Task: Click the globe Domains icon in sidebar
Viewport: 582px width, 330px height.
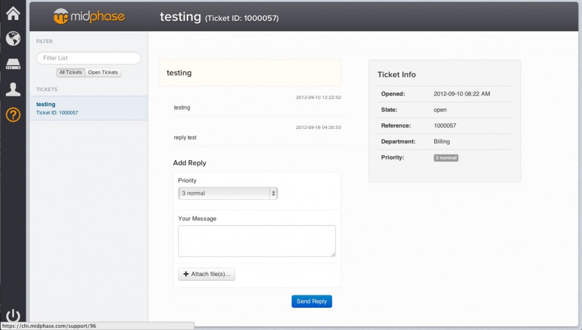Action: pyautogui.click(x=13, y=38)
